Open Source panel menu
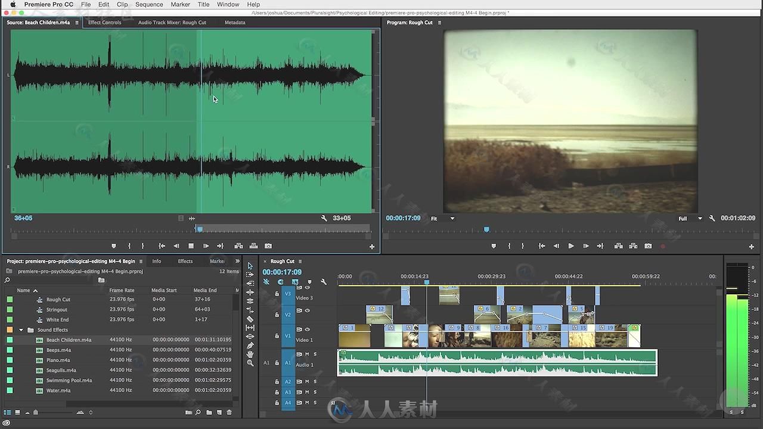This screenshot has width=763, height=429. [x=76, y=23]
